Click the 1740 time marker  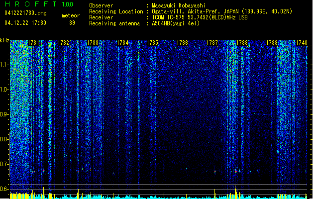[x=302, y=43]
